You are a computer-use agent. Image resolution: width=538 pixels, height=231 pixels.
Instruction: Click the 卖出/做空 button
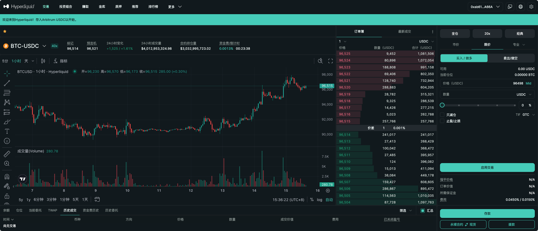(x=510, y=58)
